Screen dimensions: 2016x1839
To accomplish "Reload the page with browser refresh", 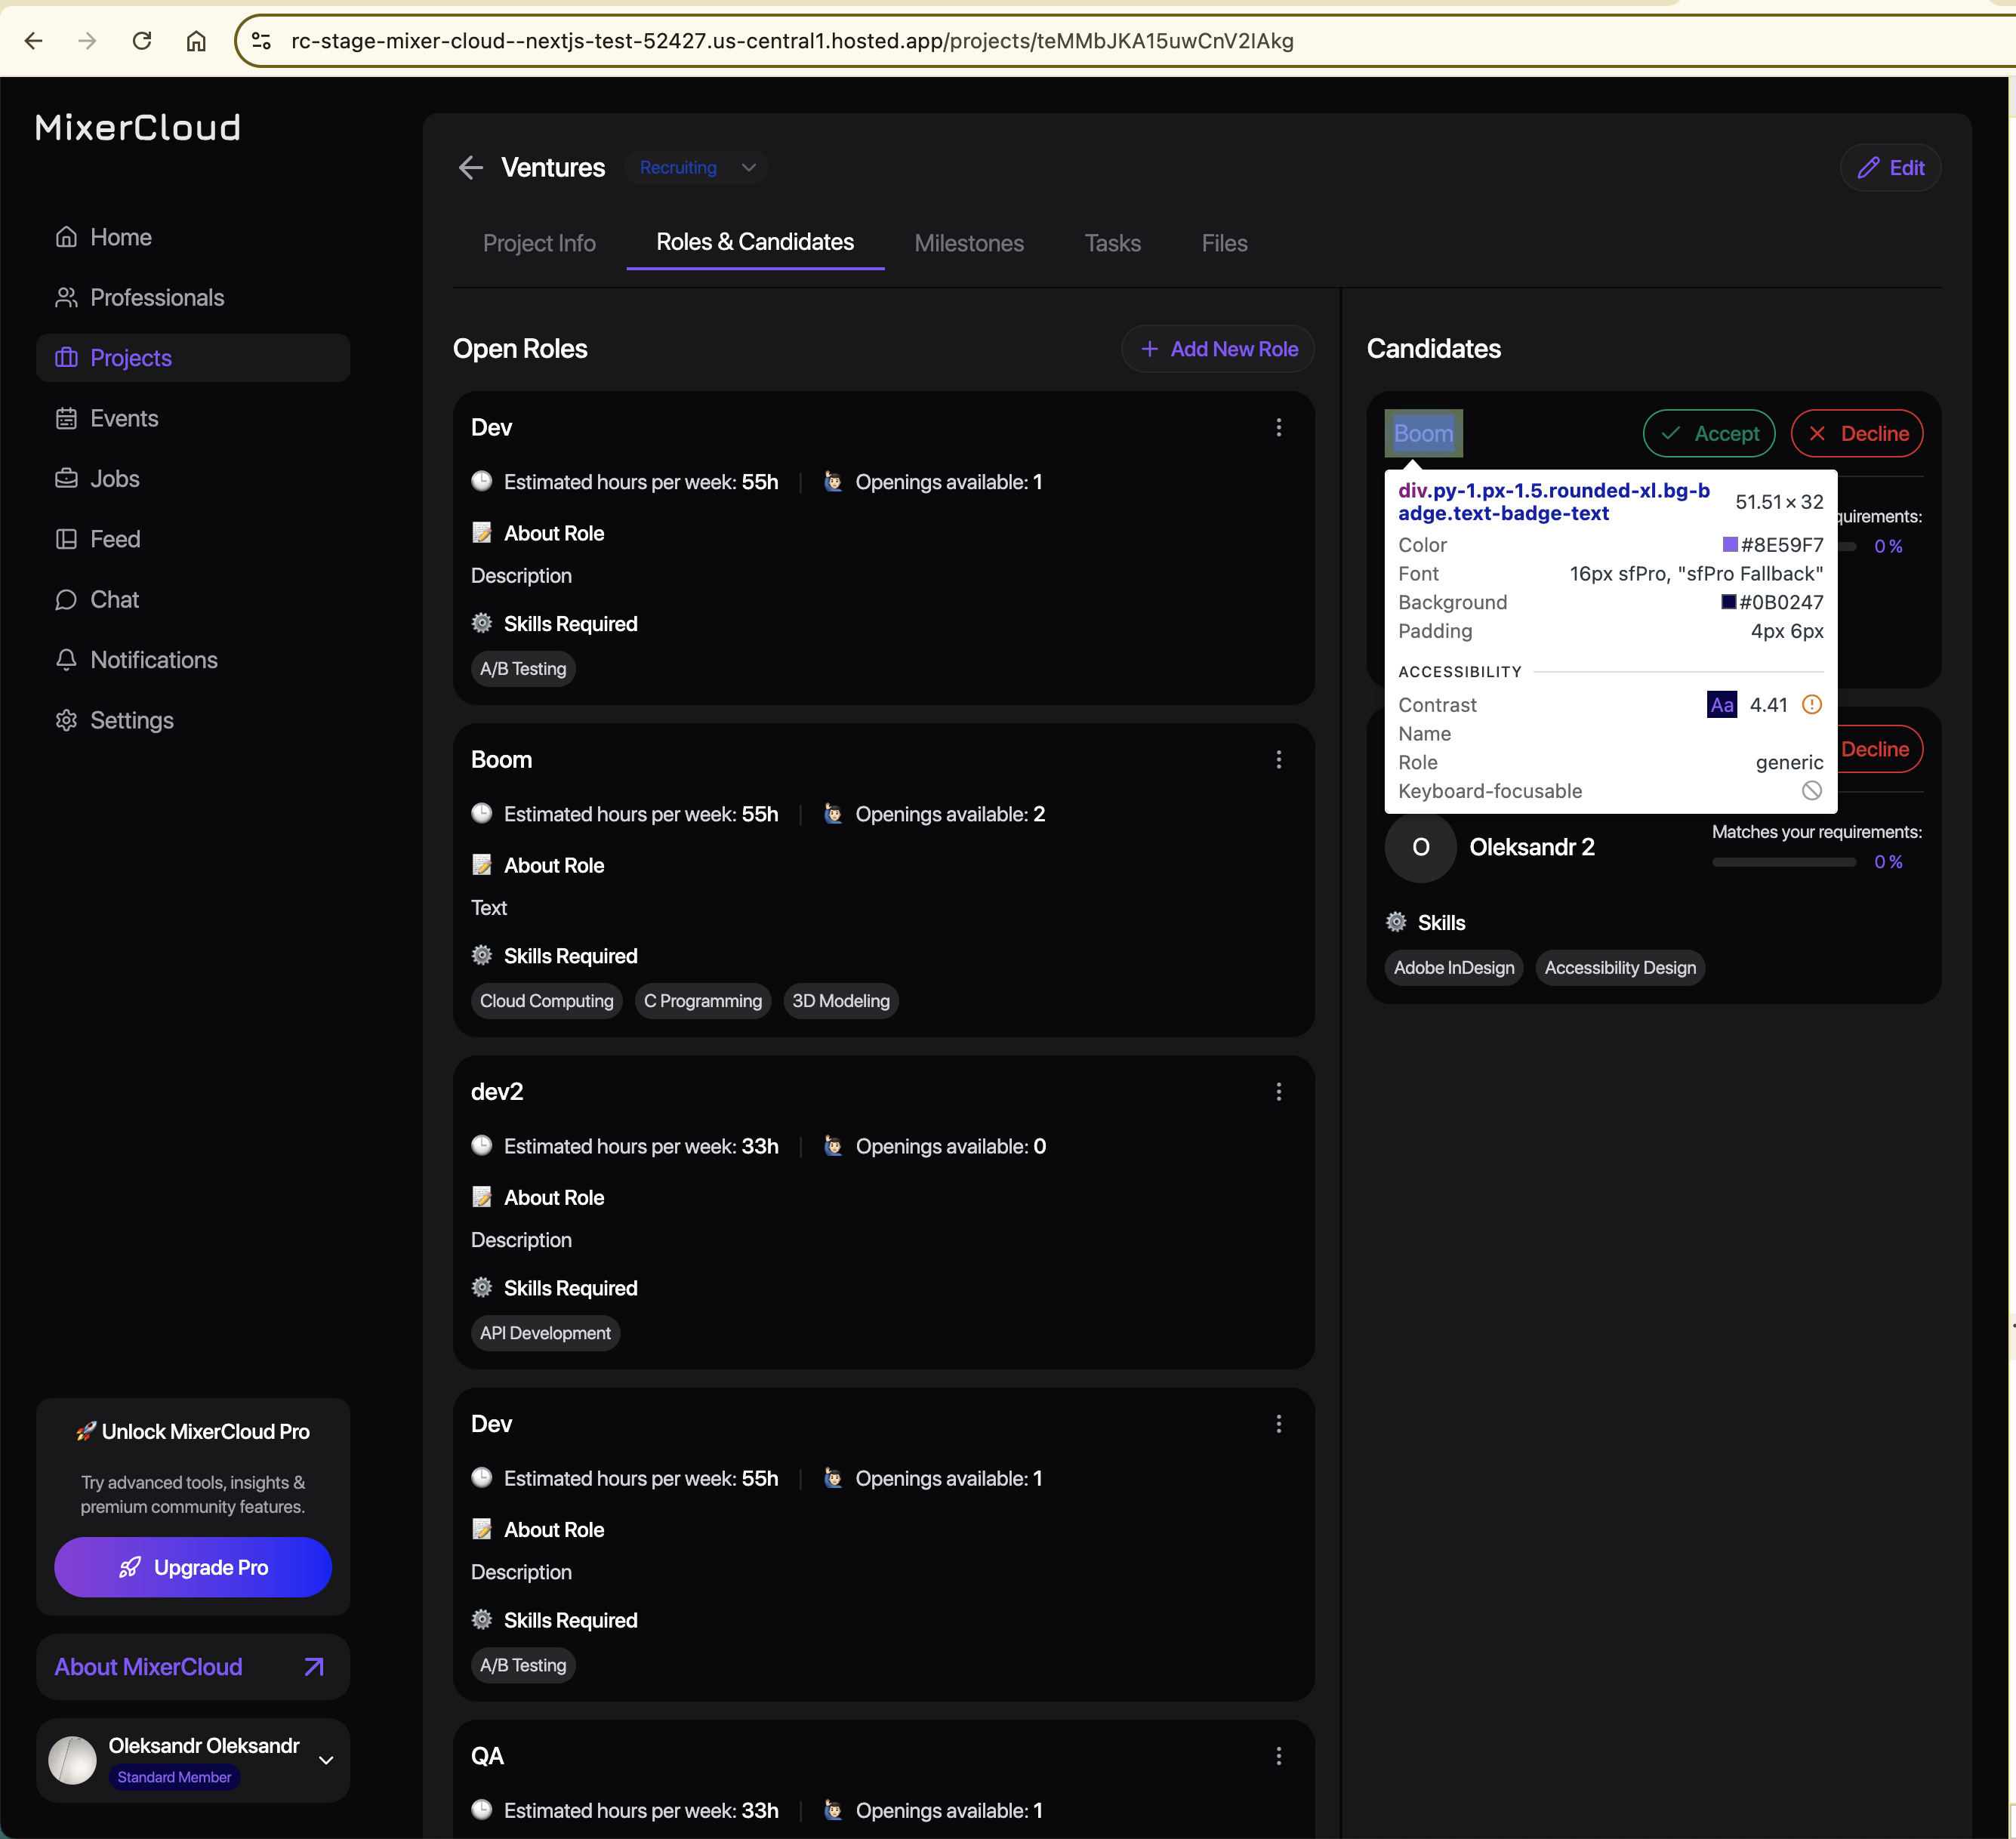I will 142,40.
